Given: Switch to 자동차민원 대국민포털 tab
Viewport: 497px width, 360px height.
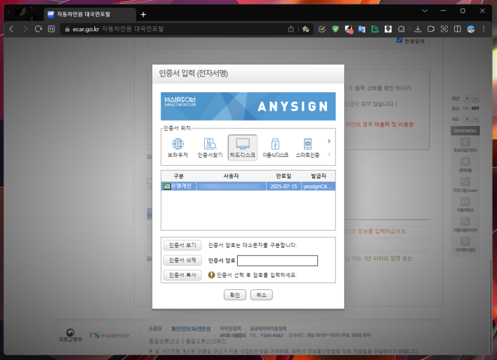Looking at the screenshot, I should 90,14.
